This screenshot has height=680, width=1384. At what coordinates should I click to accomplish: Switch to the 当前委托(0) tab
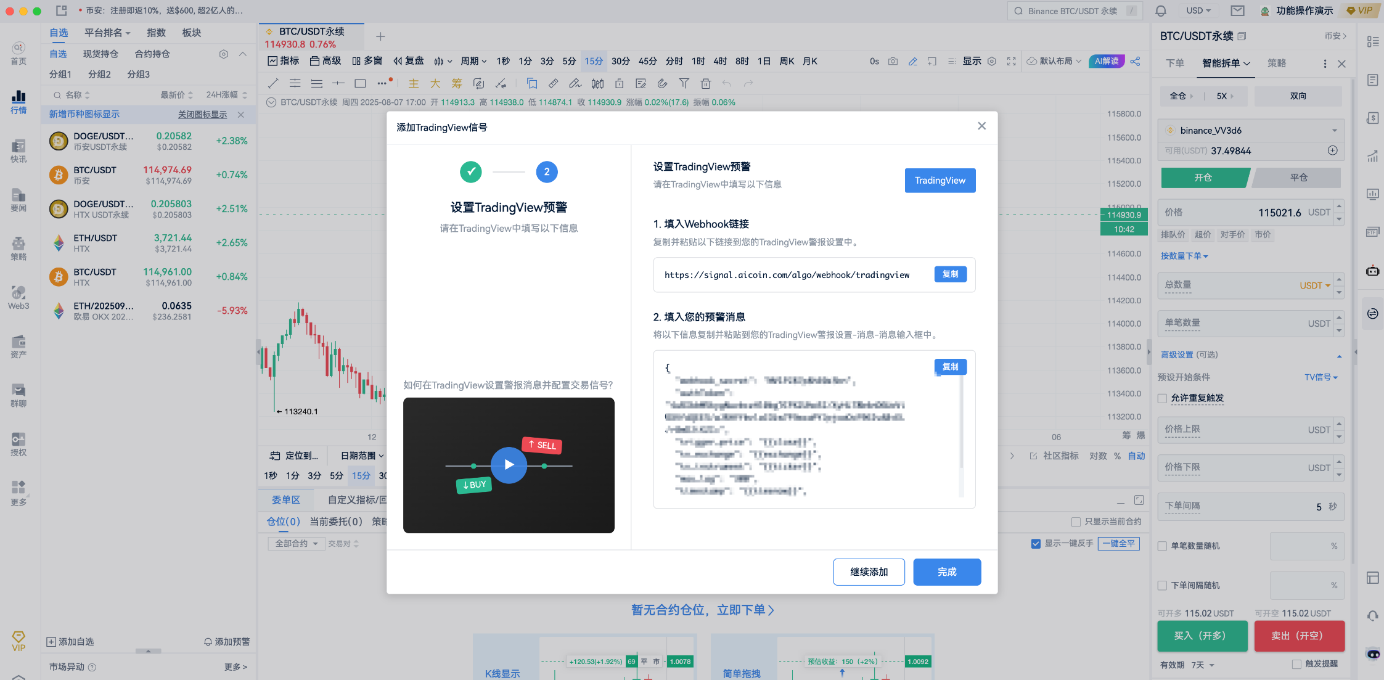tap(335, 522)
